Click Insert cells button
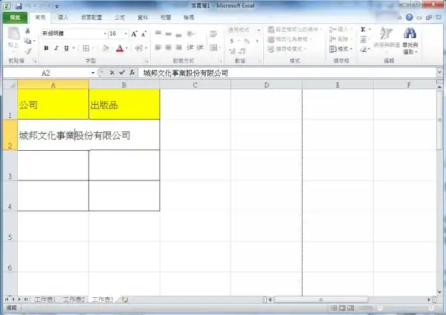 (340, 29)
